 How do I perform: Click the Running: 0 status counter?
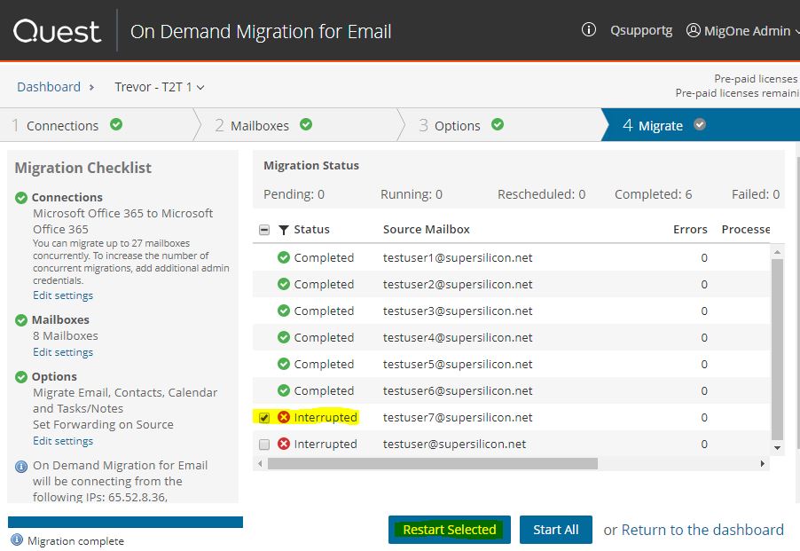click(x=412, y=194)
